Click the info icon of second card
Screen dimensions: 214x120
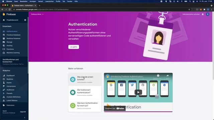pos(73,92)
